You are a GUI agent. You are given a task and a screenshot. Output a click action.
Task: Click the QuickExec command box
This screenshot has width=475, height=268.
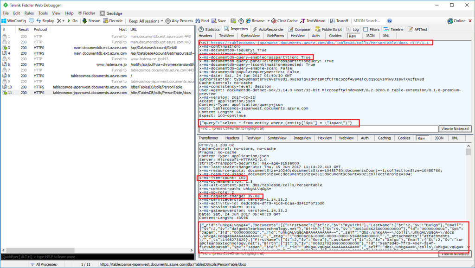[97, 257]
